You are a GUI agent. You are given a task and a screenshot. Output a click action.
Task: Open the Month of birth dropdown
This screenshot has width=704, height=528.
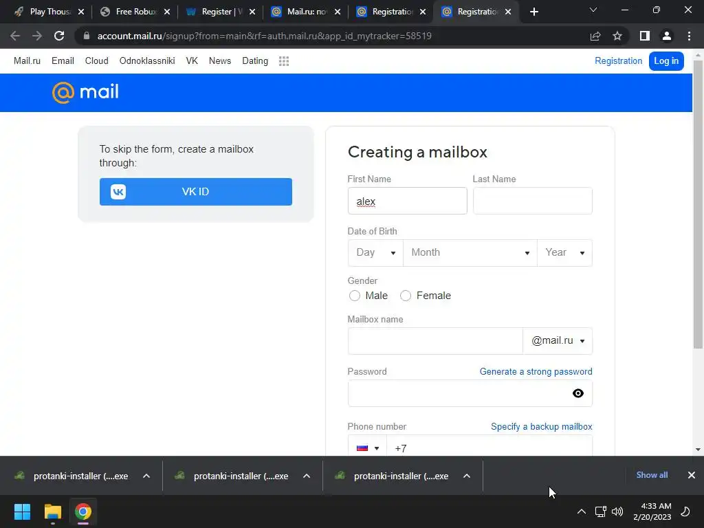click(x=470, y=253)
